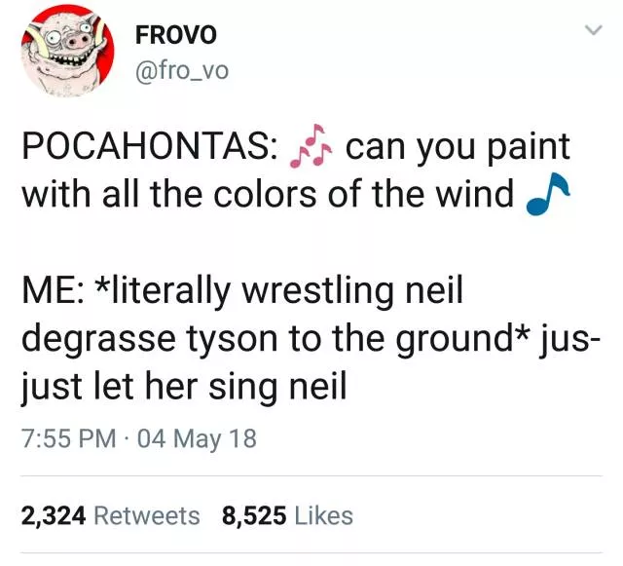Click 'with all the colors of the wind' text
The width and height of the screenshot is (623, 566).
click(x=268, y=195)
